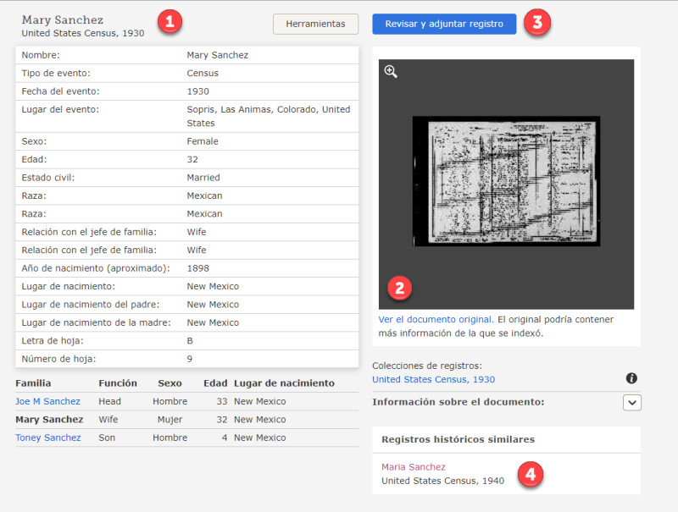This screenshot has width=678, height=512.
Task: Select the Lugar de nacimiento del padre label
Action: click(91, 305)
